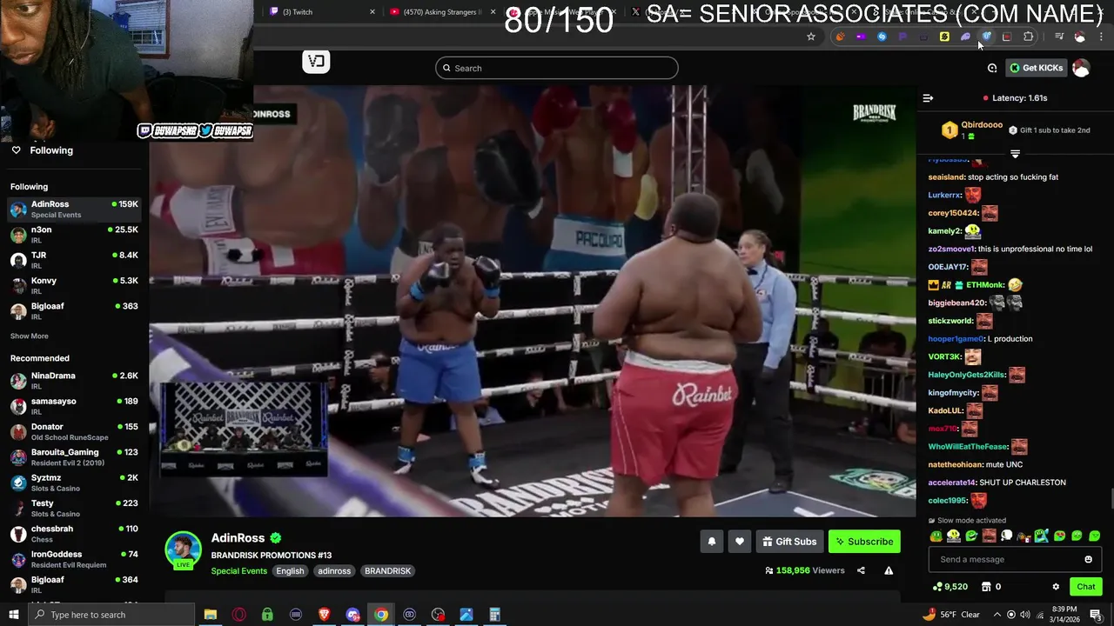The height and width of the screenshot is (626, 1114).
Task: Toggle the notification bell for AdinRoss
Action: pyautogui.click(x=711, y=542)
